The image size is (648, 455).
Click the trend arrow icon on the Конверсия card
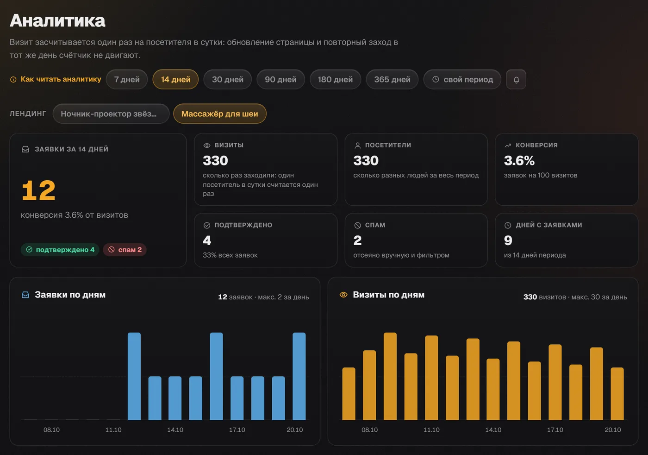508,145
